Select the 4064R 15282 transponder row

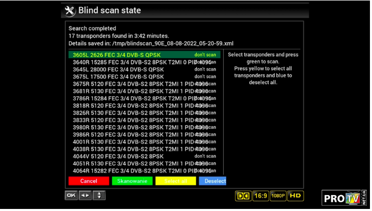coord(134,170)
